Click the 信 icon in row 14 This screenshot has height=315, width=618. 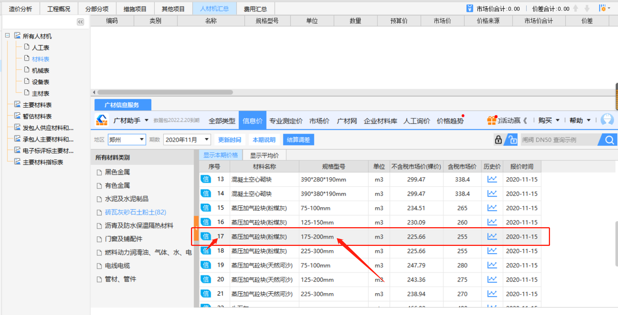(x=206, y=194)
